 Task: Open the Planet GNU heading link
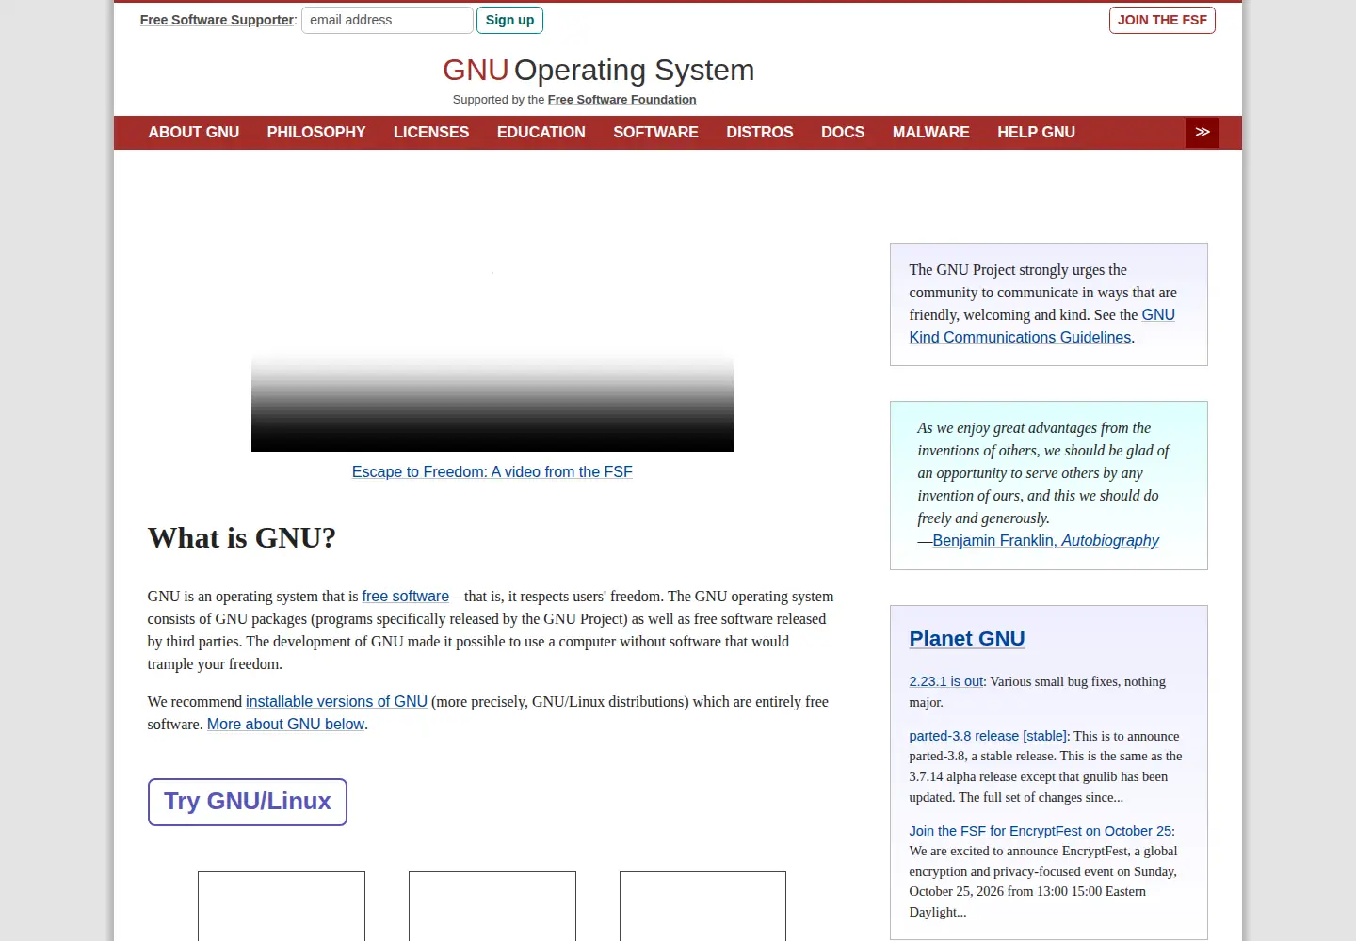click(x=967, y=638)
